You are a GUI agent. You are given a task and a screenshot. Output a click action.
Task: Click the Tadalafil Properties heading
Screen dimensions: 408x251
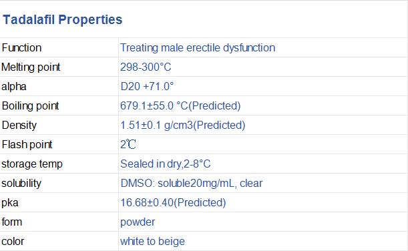click(63, 20)
